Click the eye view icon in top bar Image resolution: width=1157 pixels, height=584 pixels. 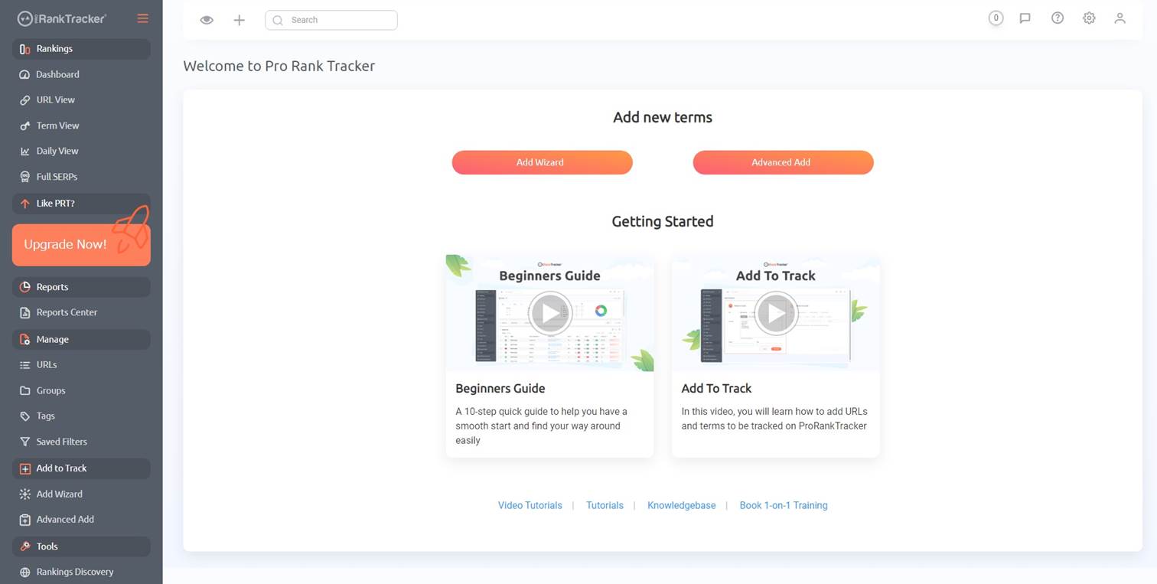point(207,20)
